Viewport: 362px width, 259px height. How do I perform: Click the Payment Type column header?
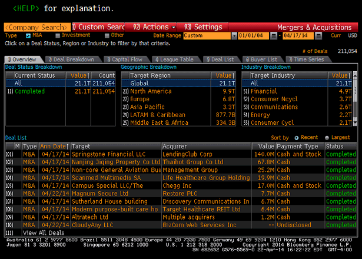300,147
